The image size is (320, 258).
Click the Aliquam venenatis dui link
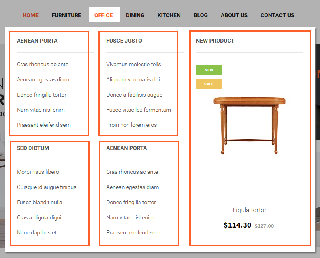(x=133, y=79)
